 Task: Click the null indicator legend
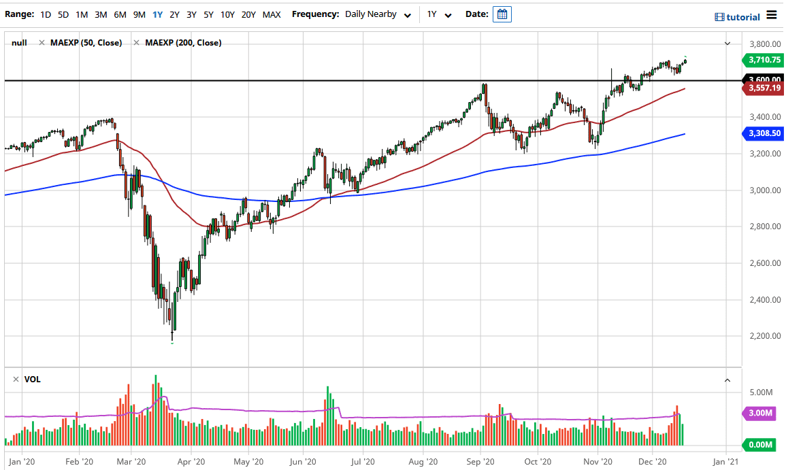click(19, 42)
